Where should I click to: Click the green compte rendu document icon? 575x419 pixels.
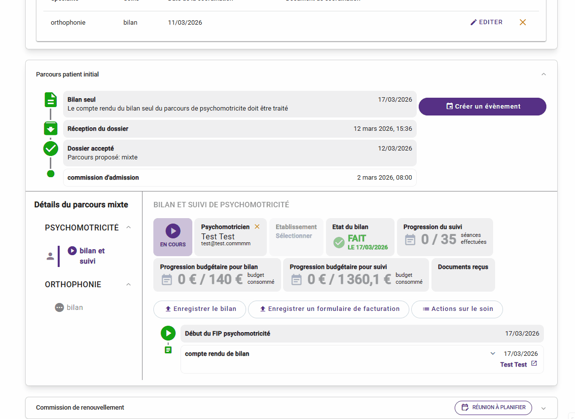pos(168,350)
